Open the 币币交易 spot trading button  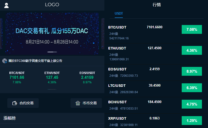[x=86, y=103]
